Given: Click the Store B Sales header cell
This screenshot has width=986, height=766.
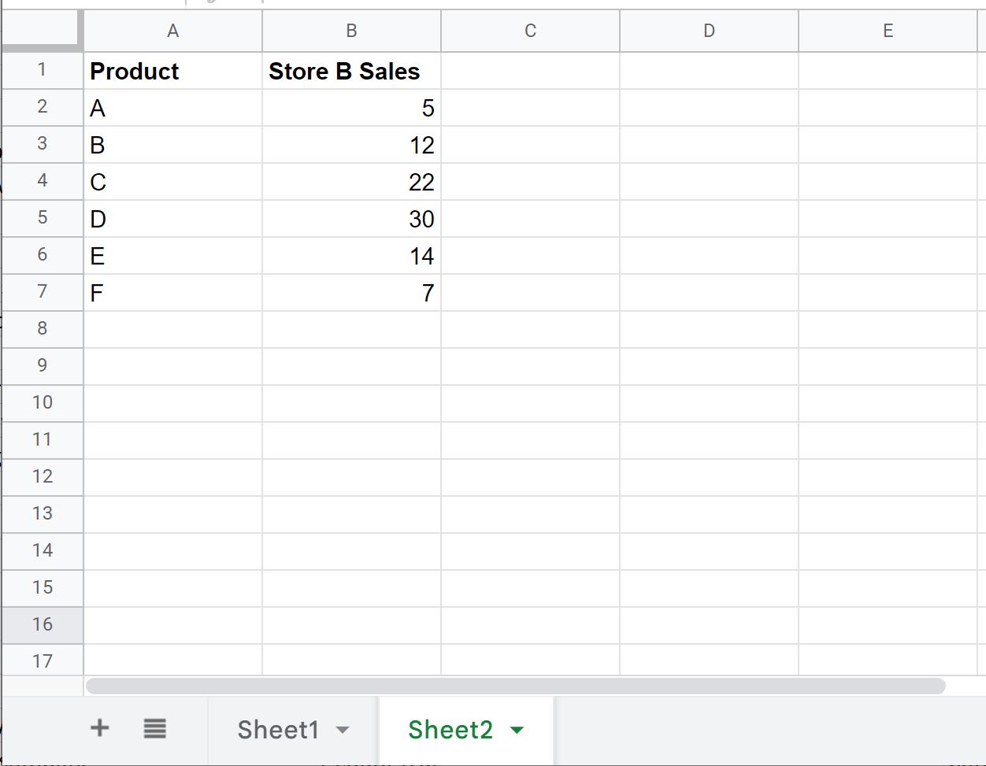Looking at the screenshot, I should (351, 71).
